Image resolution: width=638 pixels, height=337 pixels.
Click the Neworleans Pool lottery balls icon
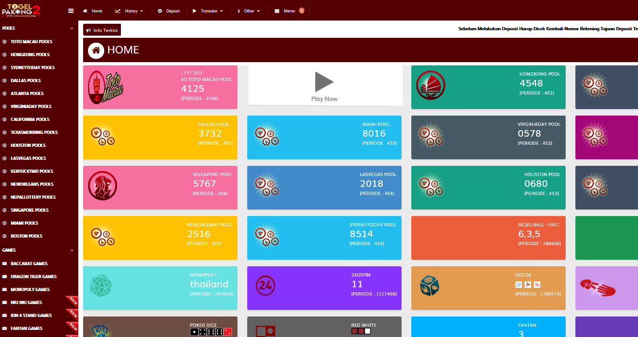103,237
